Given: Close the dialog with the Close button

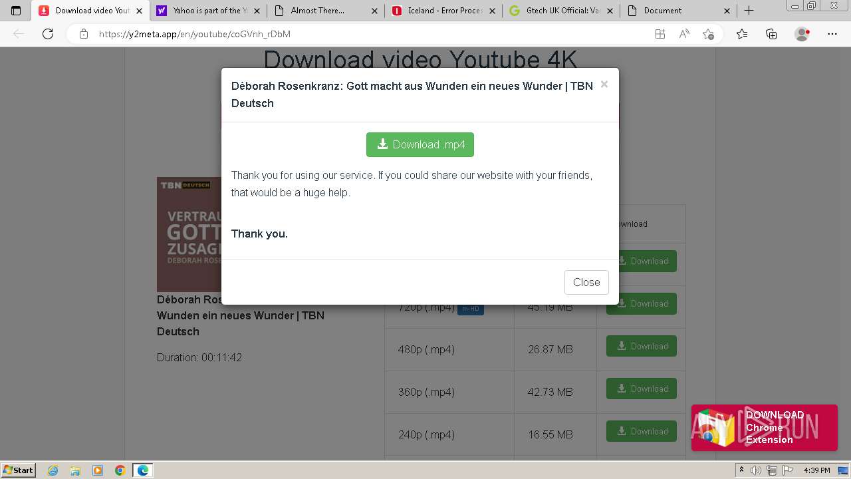Looking at the screenshot, I should (x=586, y=282).
